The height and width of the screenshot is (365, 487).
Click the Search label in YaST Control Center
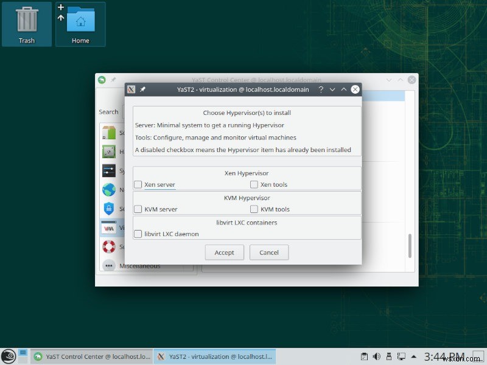point(108,112)
